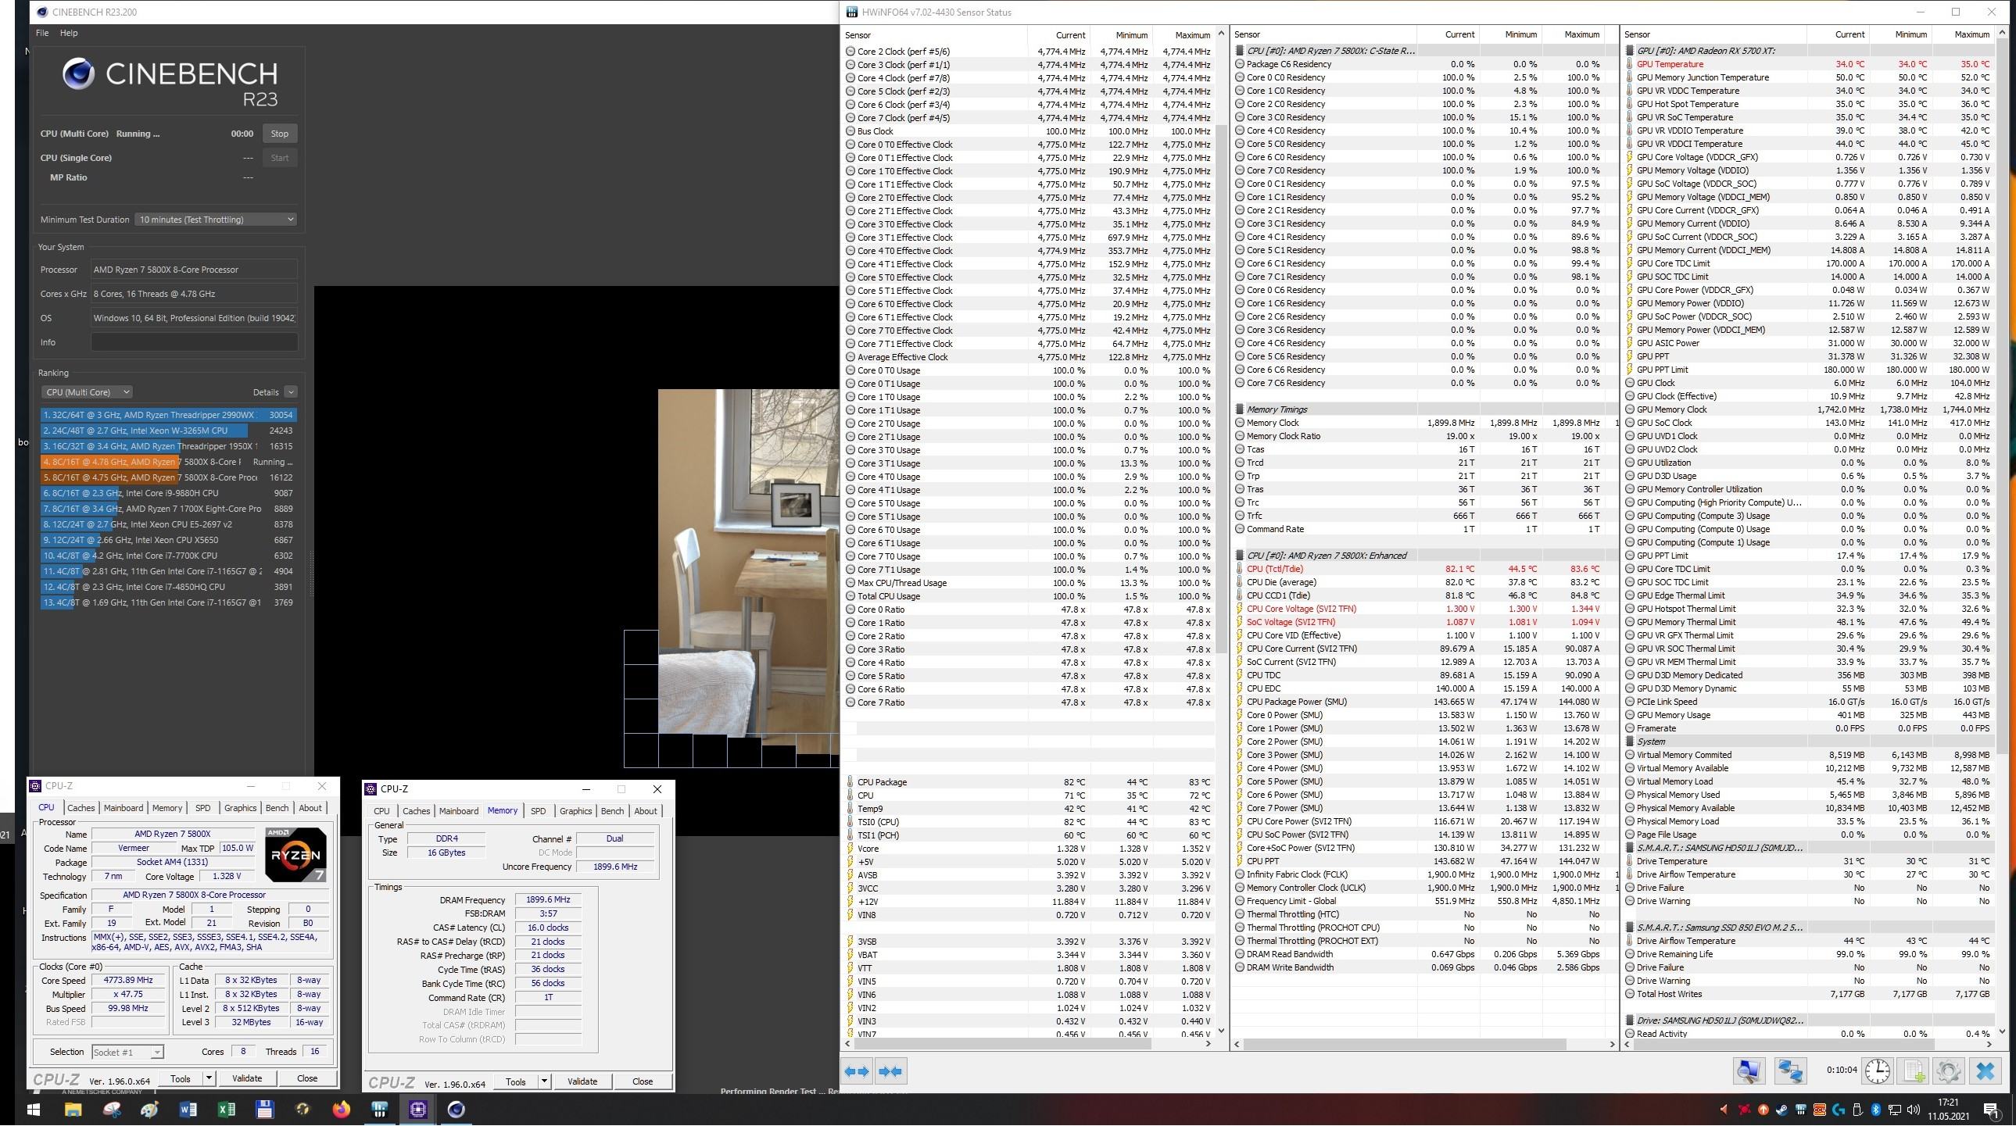Open File Explorer from the taskbar

point(73,1110)
